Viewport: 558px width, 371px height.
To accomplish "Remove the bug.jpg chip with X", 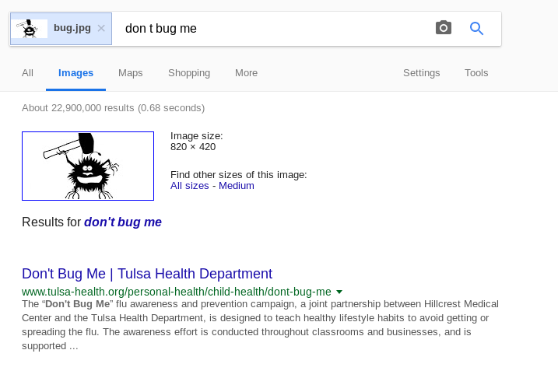I will (x=101, y=29).
